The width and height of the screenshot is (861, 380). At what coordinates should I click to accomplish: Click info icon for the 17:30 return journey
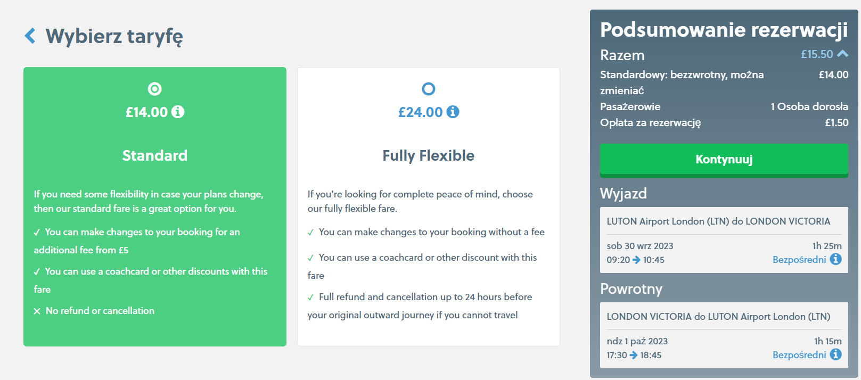click(x=836, y=354)
